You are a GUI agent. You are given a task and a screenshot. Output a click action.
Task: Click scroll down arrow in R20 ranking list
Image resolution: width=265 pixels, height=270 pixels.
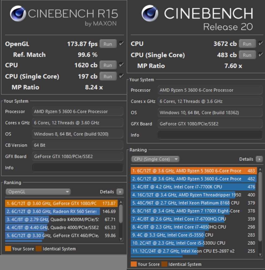[260, 254]
